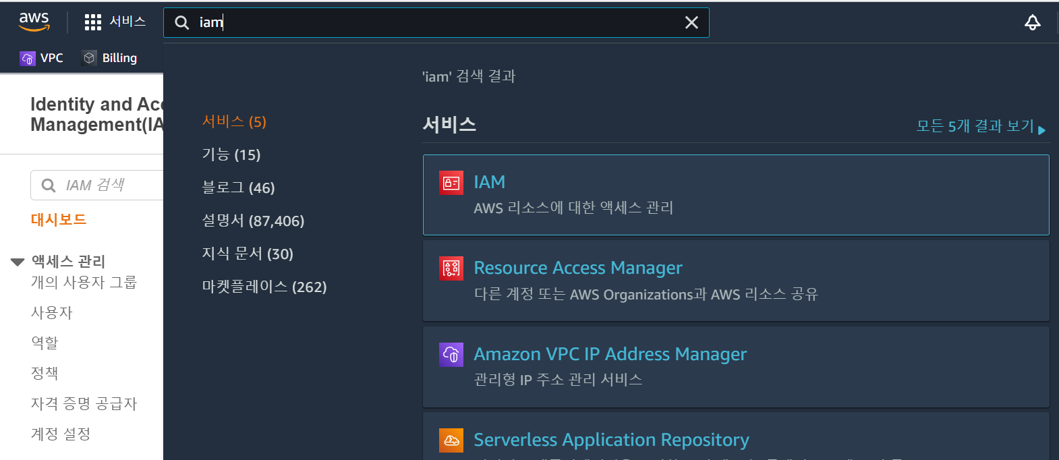The image size is (1059, 460).
Task: Click the search magnifier icon in top bar
Action: coord(182,23)
